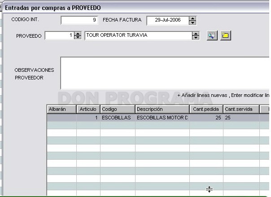Click the Cant.servida column header
271x197 pixels.
(x=241, y=109)
